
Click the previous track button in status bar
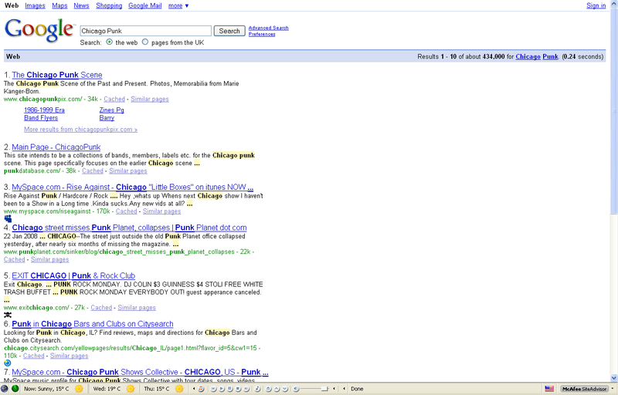click(213, 389)
